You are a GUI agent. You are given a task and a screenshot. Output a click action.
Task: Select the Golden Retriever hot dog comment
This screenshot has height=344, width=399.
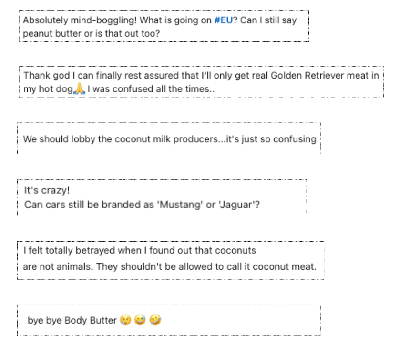point(201,82)
